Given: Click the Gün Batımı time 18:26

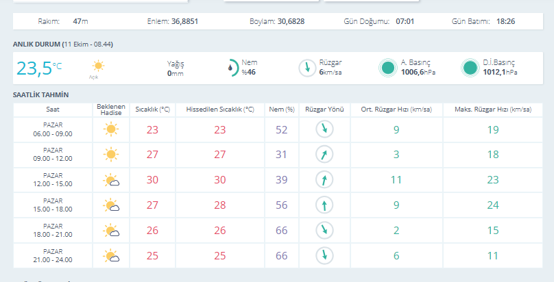Looking at the screenshot, I should coord(505,21).
